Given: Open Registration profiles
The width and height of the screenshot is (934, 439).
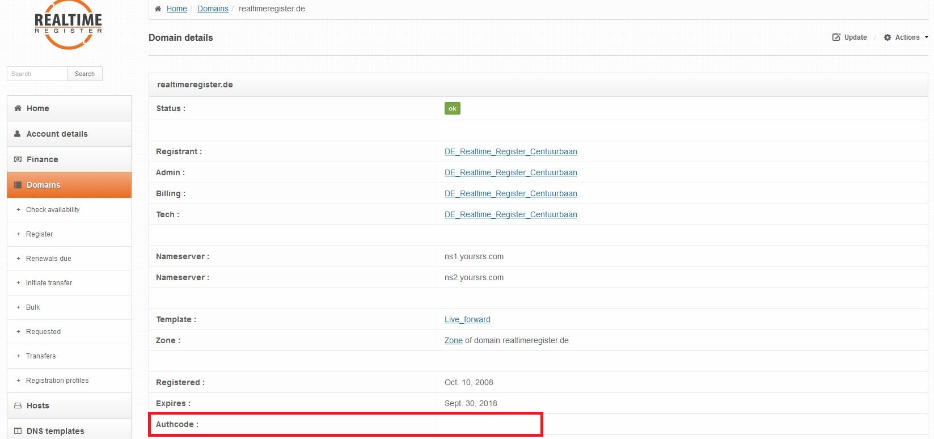Looking at the screenshot, I should [57, 381].
